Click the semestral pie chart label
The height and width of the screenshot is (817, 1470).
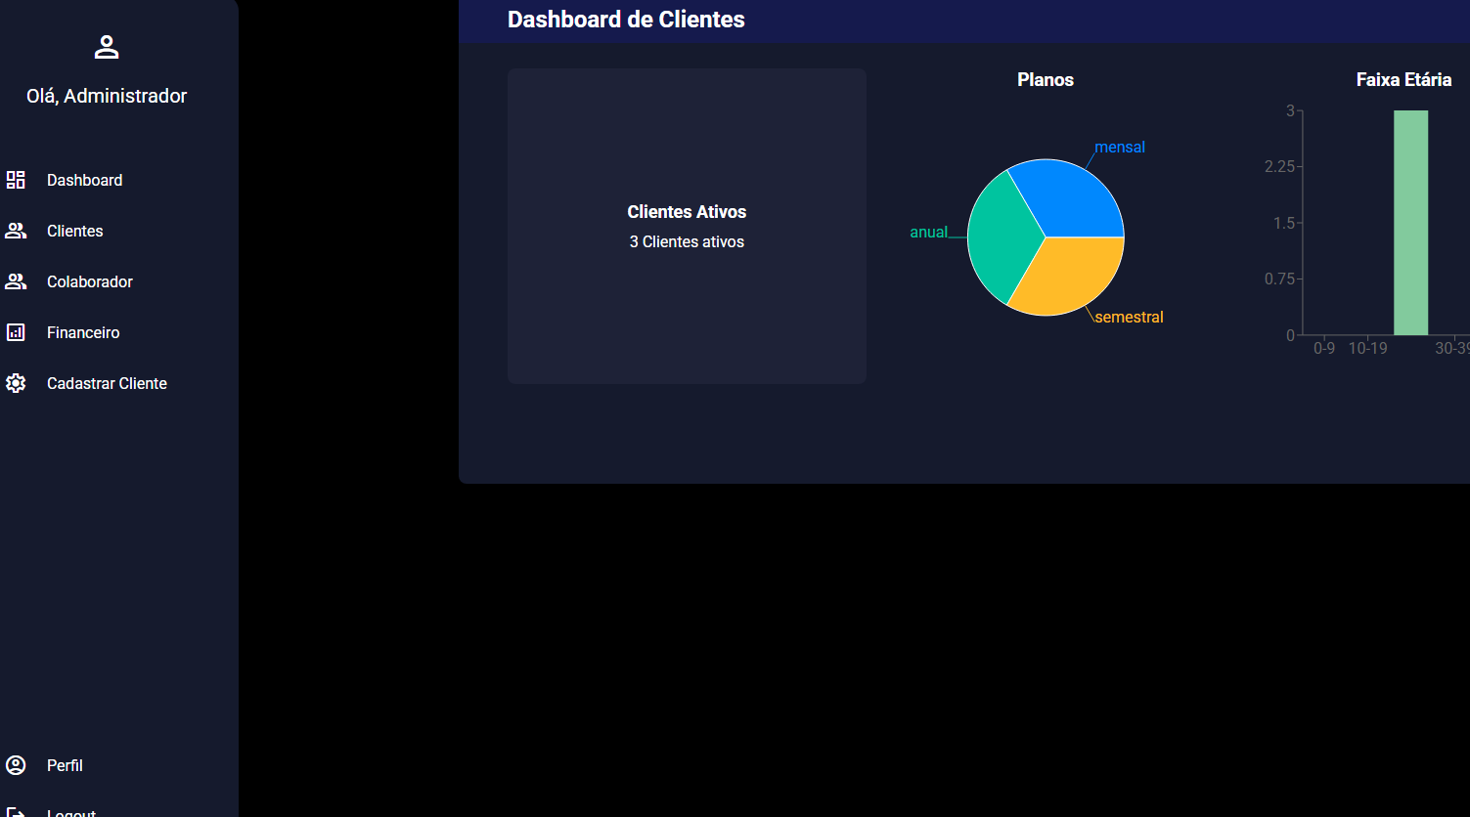point(1129,317)
